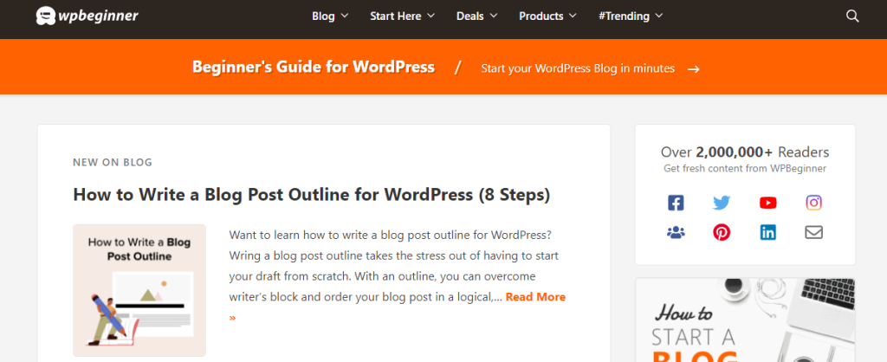The width and height of the screenshot is (887, 362).
Task: Open the How to Start a Blog sidebar banner
Action: pyautogui.click(x=745, y=320)
